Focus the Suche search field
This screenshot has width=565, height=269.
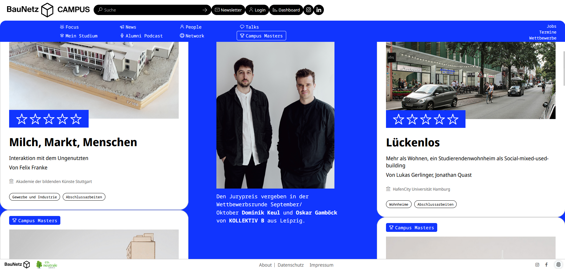tap(150, 10)
